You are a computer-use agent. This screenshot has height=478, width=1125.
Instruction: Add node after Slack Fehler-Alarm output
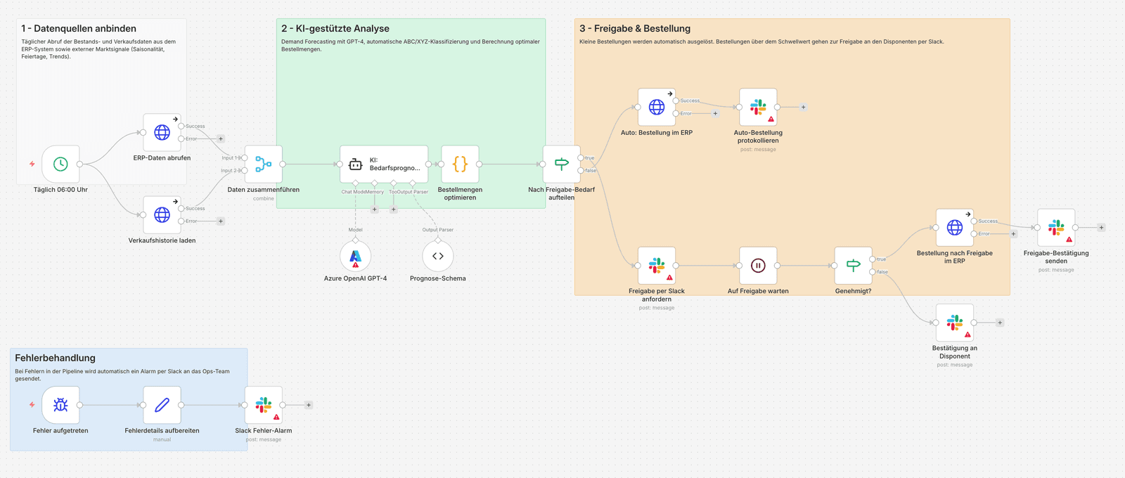[x=309, y=405]
